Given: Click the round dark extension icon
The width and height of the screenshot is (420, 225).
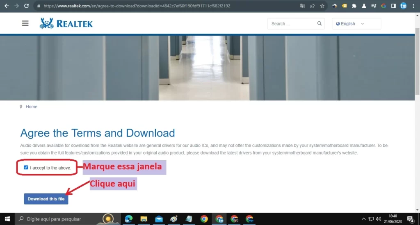Looking at the screenshot, I should tap(334, 6).
